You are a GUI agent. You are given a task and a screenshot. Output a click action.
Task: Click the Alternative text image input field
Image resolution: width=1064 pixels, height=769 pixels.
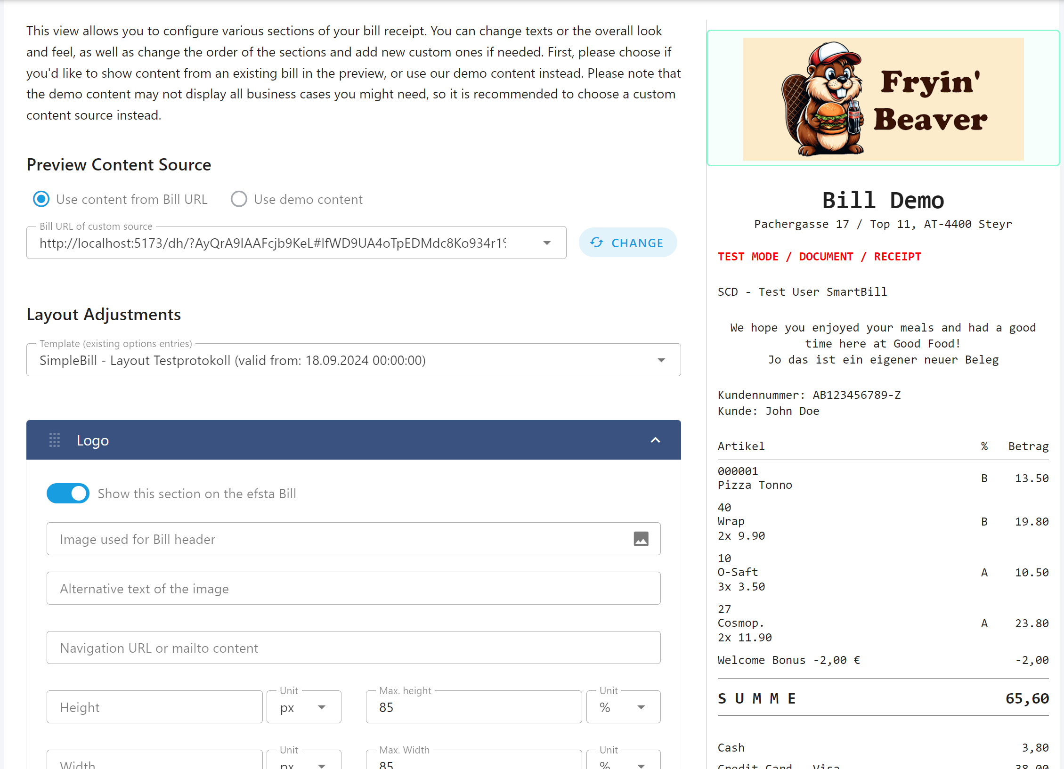pyautogui.click(x=354, y=589)
